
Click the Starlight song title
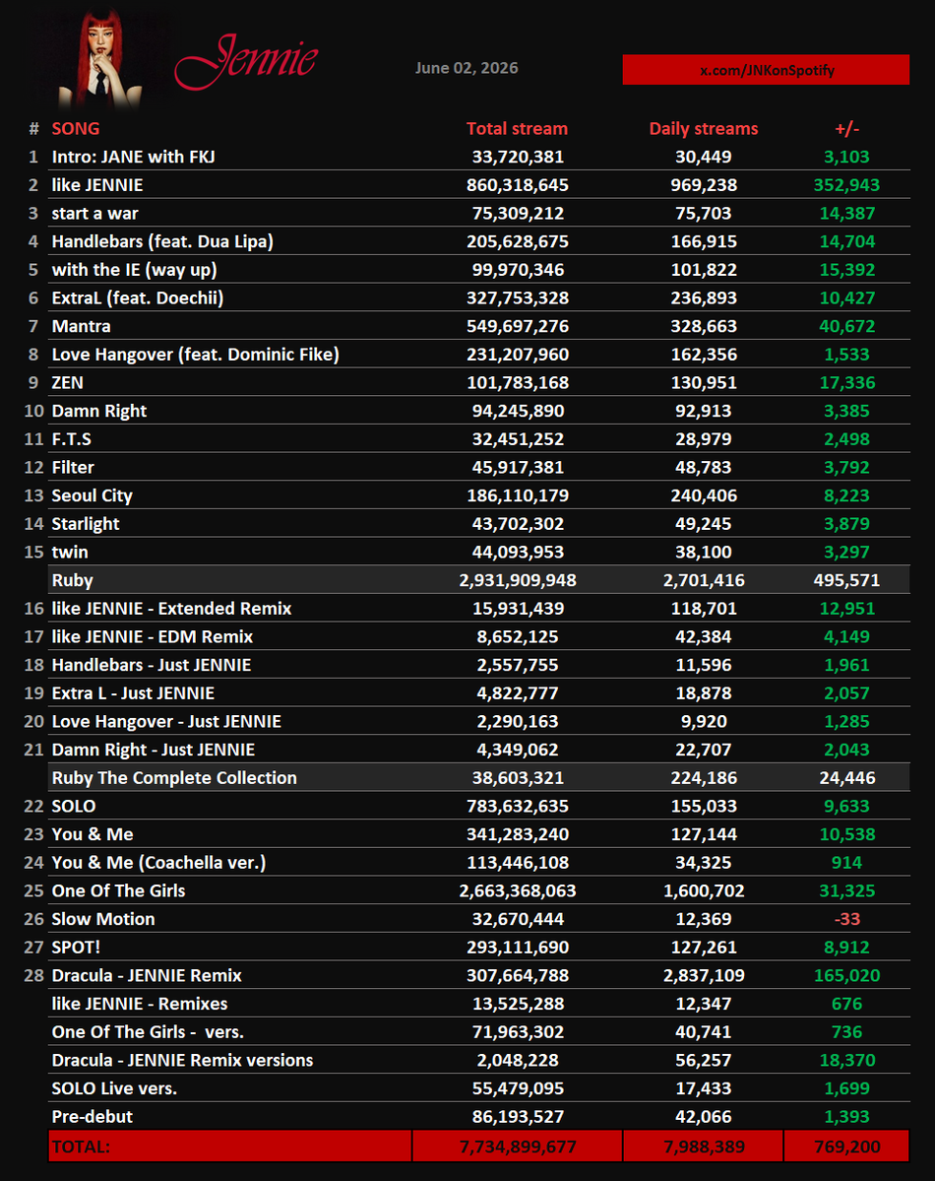tap(85, 524)
